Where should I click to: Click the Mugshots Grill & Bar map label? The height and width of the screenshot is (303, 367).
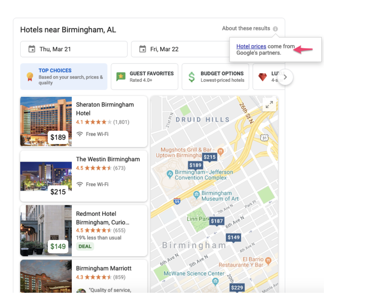pos(185,153)
